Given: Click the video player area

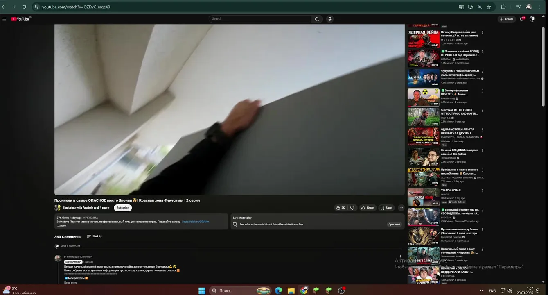Looking at the screenshot, I should tap(230, 109).
